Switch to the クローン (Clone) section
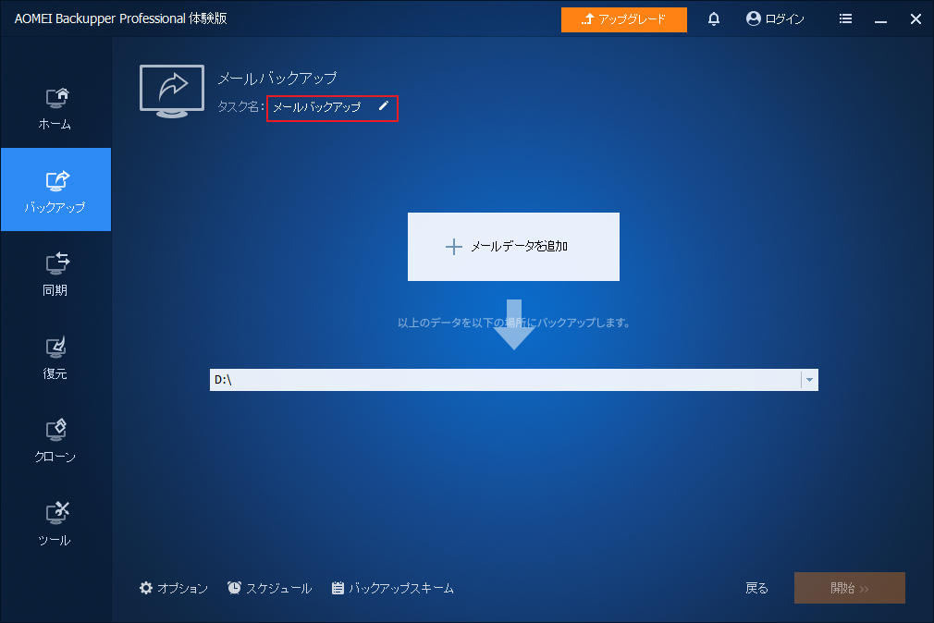Image resolution: width=934 pixels, height=623 pixels. [x=55, y=441]
